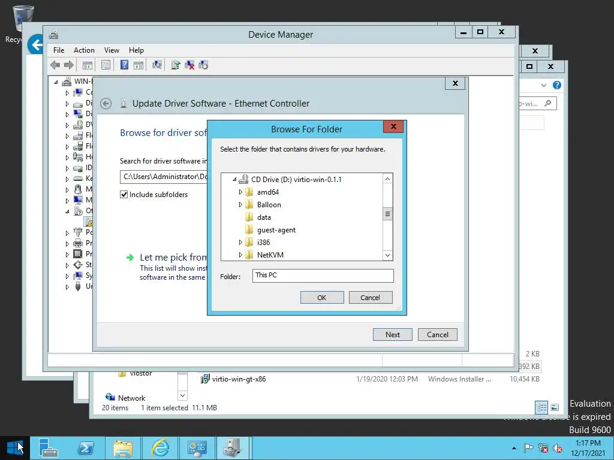The height and width of the screenshot is (460, 614).
Task: Toggle the Show/Hide Console Tree toolbar icon
Action: (x=88, y=65)
